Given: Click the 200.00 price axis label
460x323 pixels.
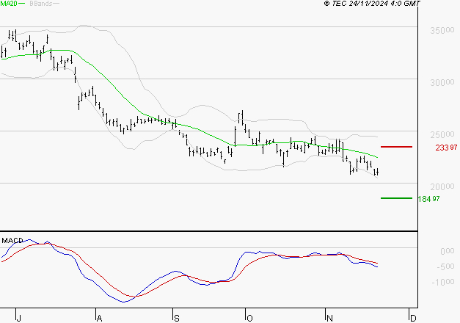Looking at the screenshot, I should click(442, 186).
